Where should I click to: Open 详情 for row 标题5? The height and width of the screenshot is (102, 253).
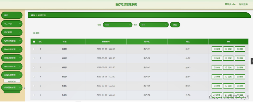coord(217,86)
